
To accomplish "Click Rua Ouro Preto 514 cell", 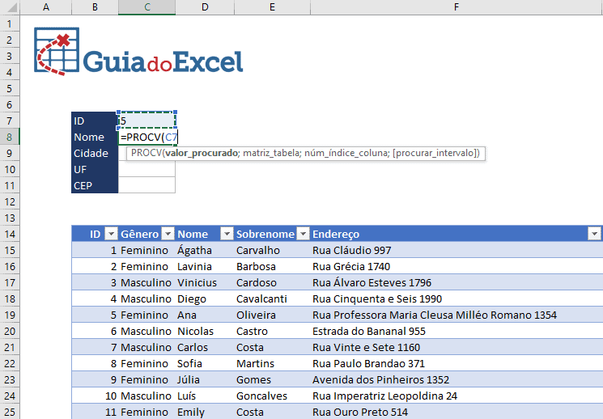I will point(456,412).
